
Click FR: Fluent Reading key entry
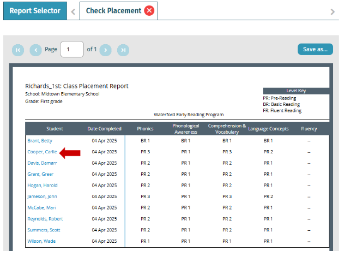click(282, 110)
